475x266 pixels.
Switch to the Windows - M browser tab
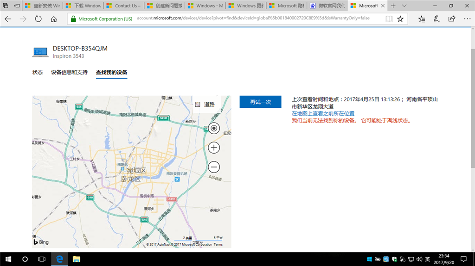pos(205,6)
